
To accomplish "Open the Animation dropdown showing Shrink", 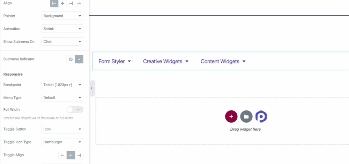I will [x=62, y=29].
